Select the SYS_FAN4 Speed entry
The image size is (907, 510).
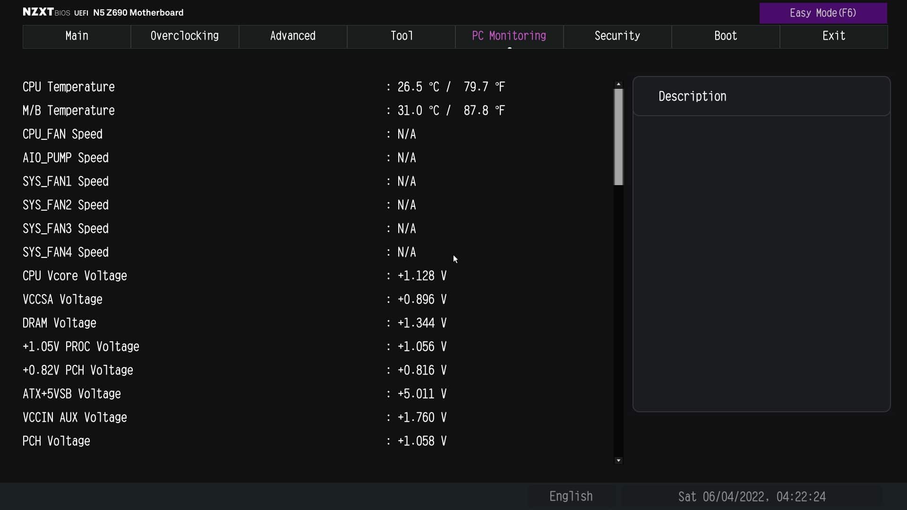(x=317, y=252)
